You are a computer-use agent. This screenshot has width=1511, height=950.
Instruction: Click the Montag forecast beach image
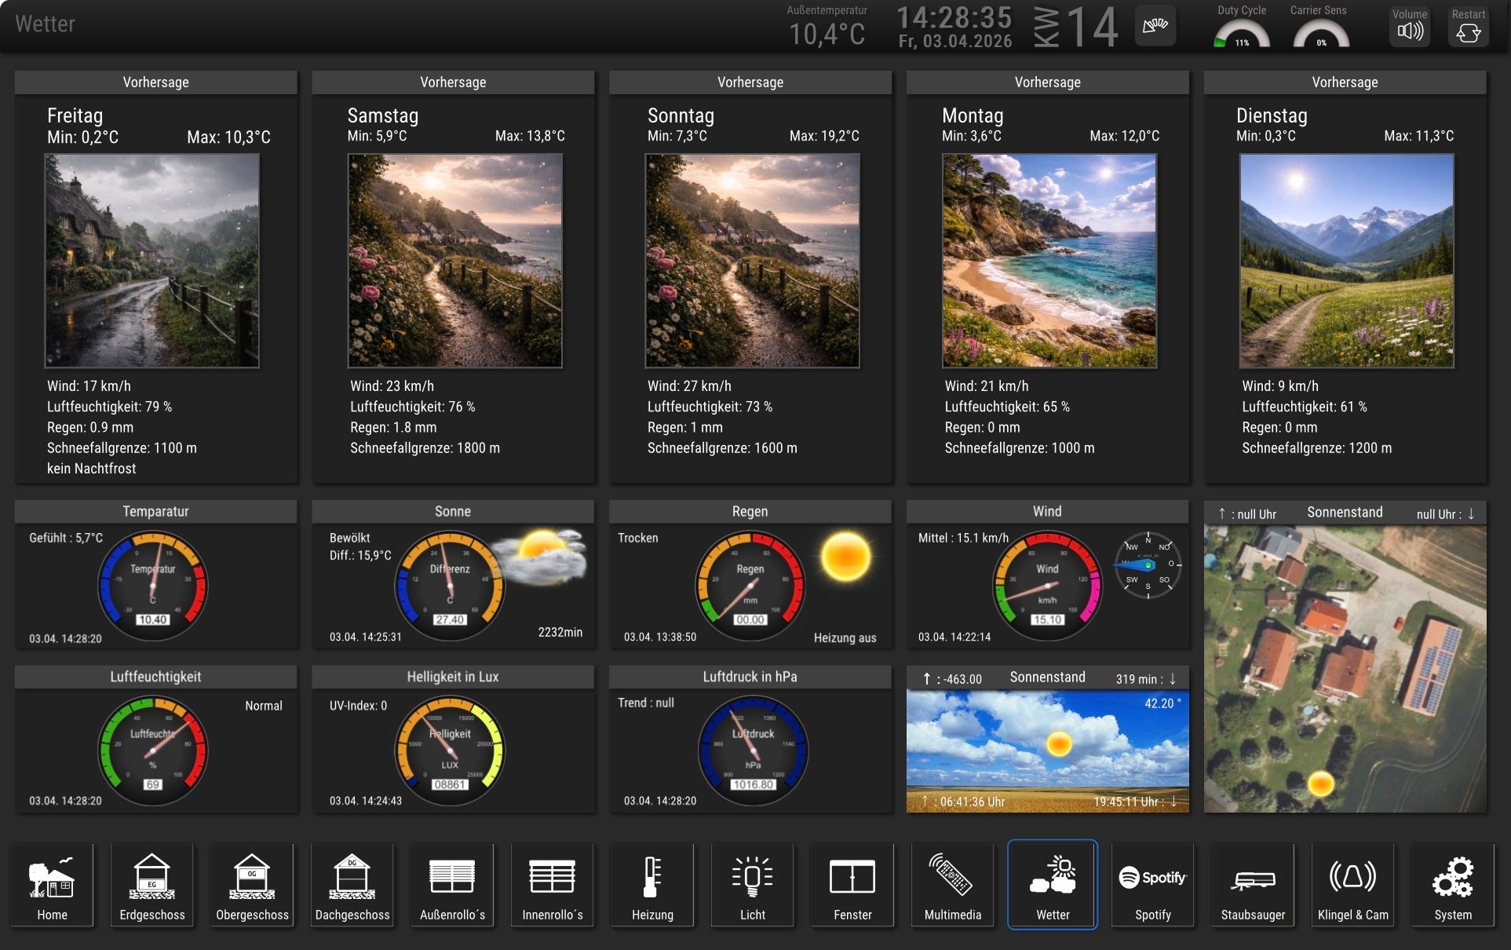click(x=1049, y=261)
